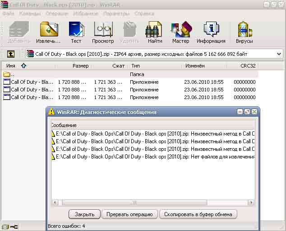Click the "Папка" type cell
Viewport: 286px width, 231px height.
coord(137,74)
